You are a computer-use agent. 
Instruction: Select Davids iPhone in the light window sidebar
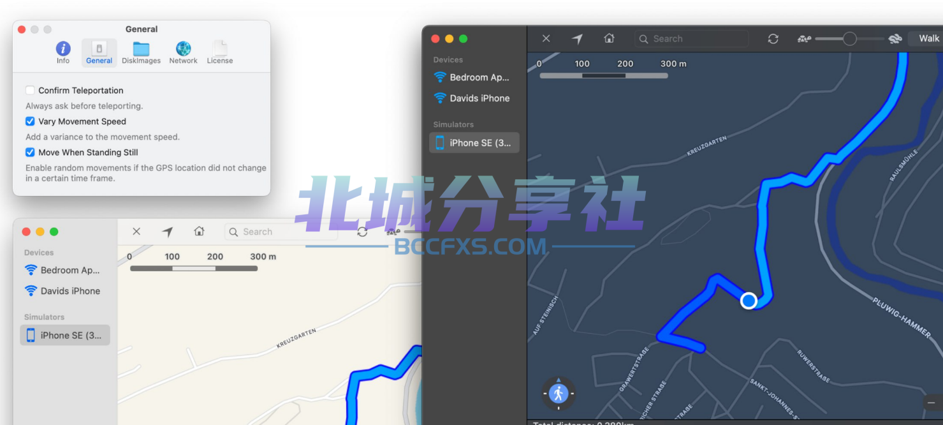(65, 291)
